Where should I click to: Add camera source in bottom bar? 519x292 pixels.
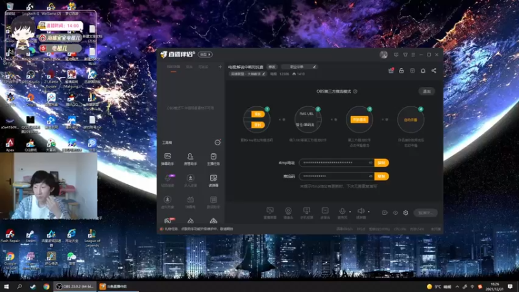point(288,213)
